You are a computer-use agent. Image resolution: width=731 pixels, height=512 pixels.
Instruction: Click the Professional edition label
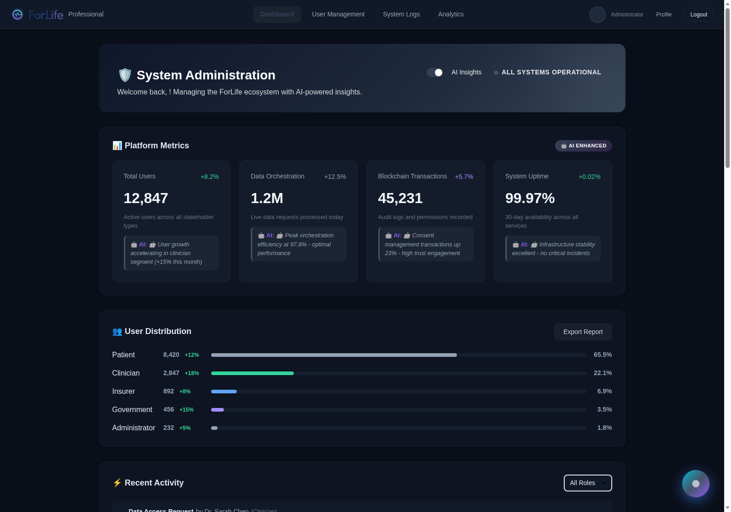[x=86, y=14]
